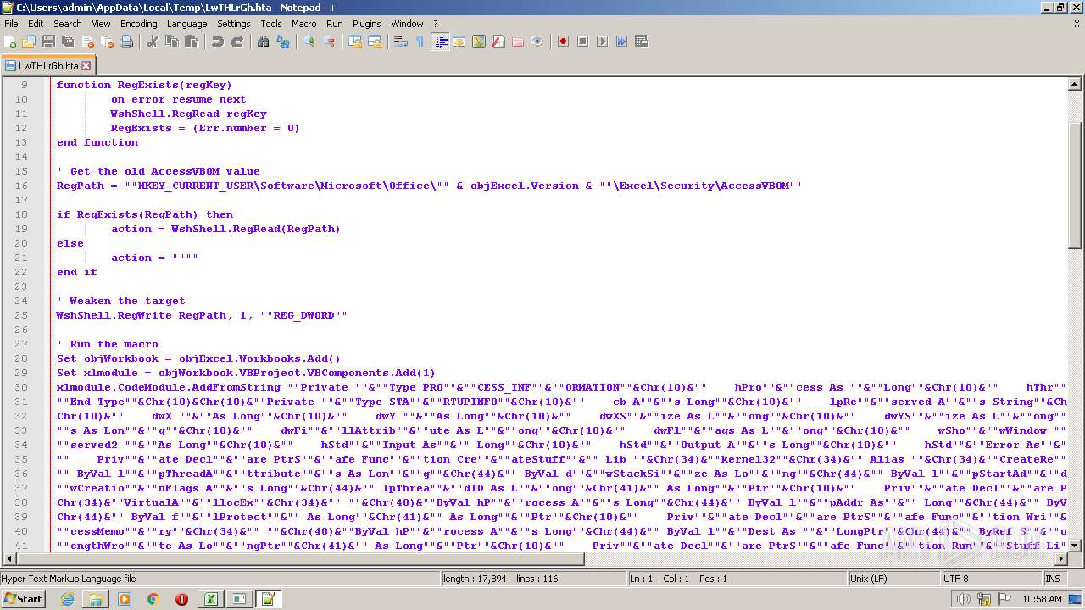The width and height of the screenshot is (1085, 610).
Task: Click the Unix (LF) status bar field
Action: tap(894, 579)
